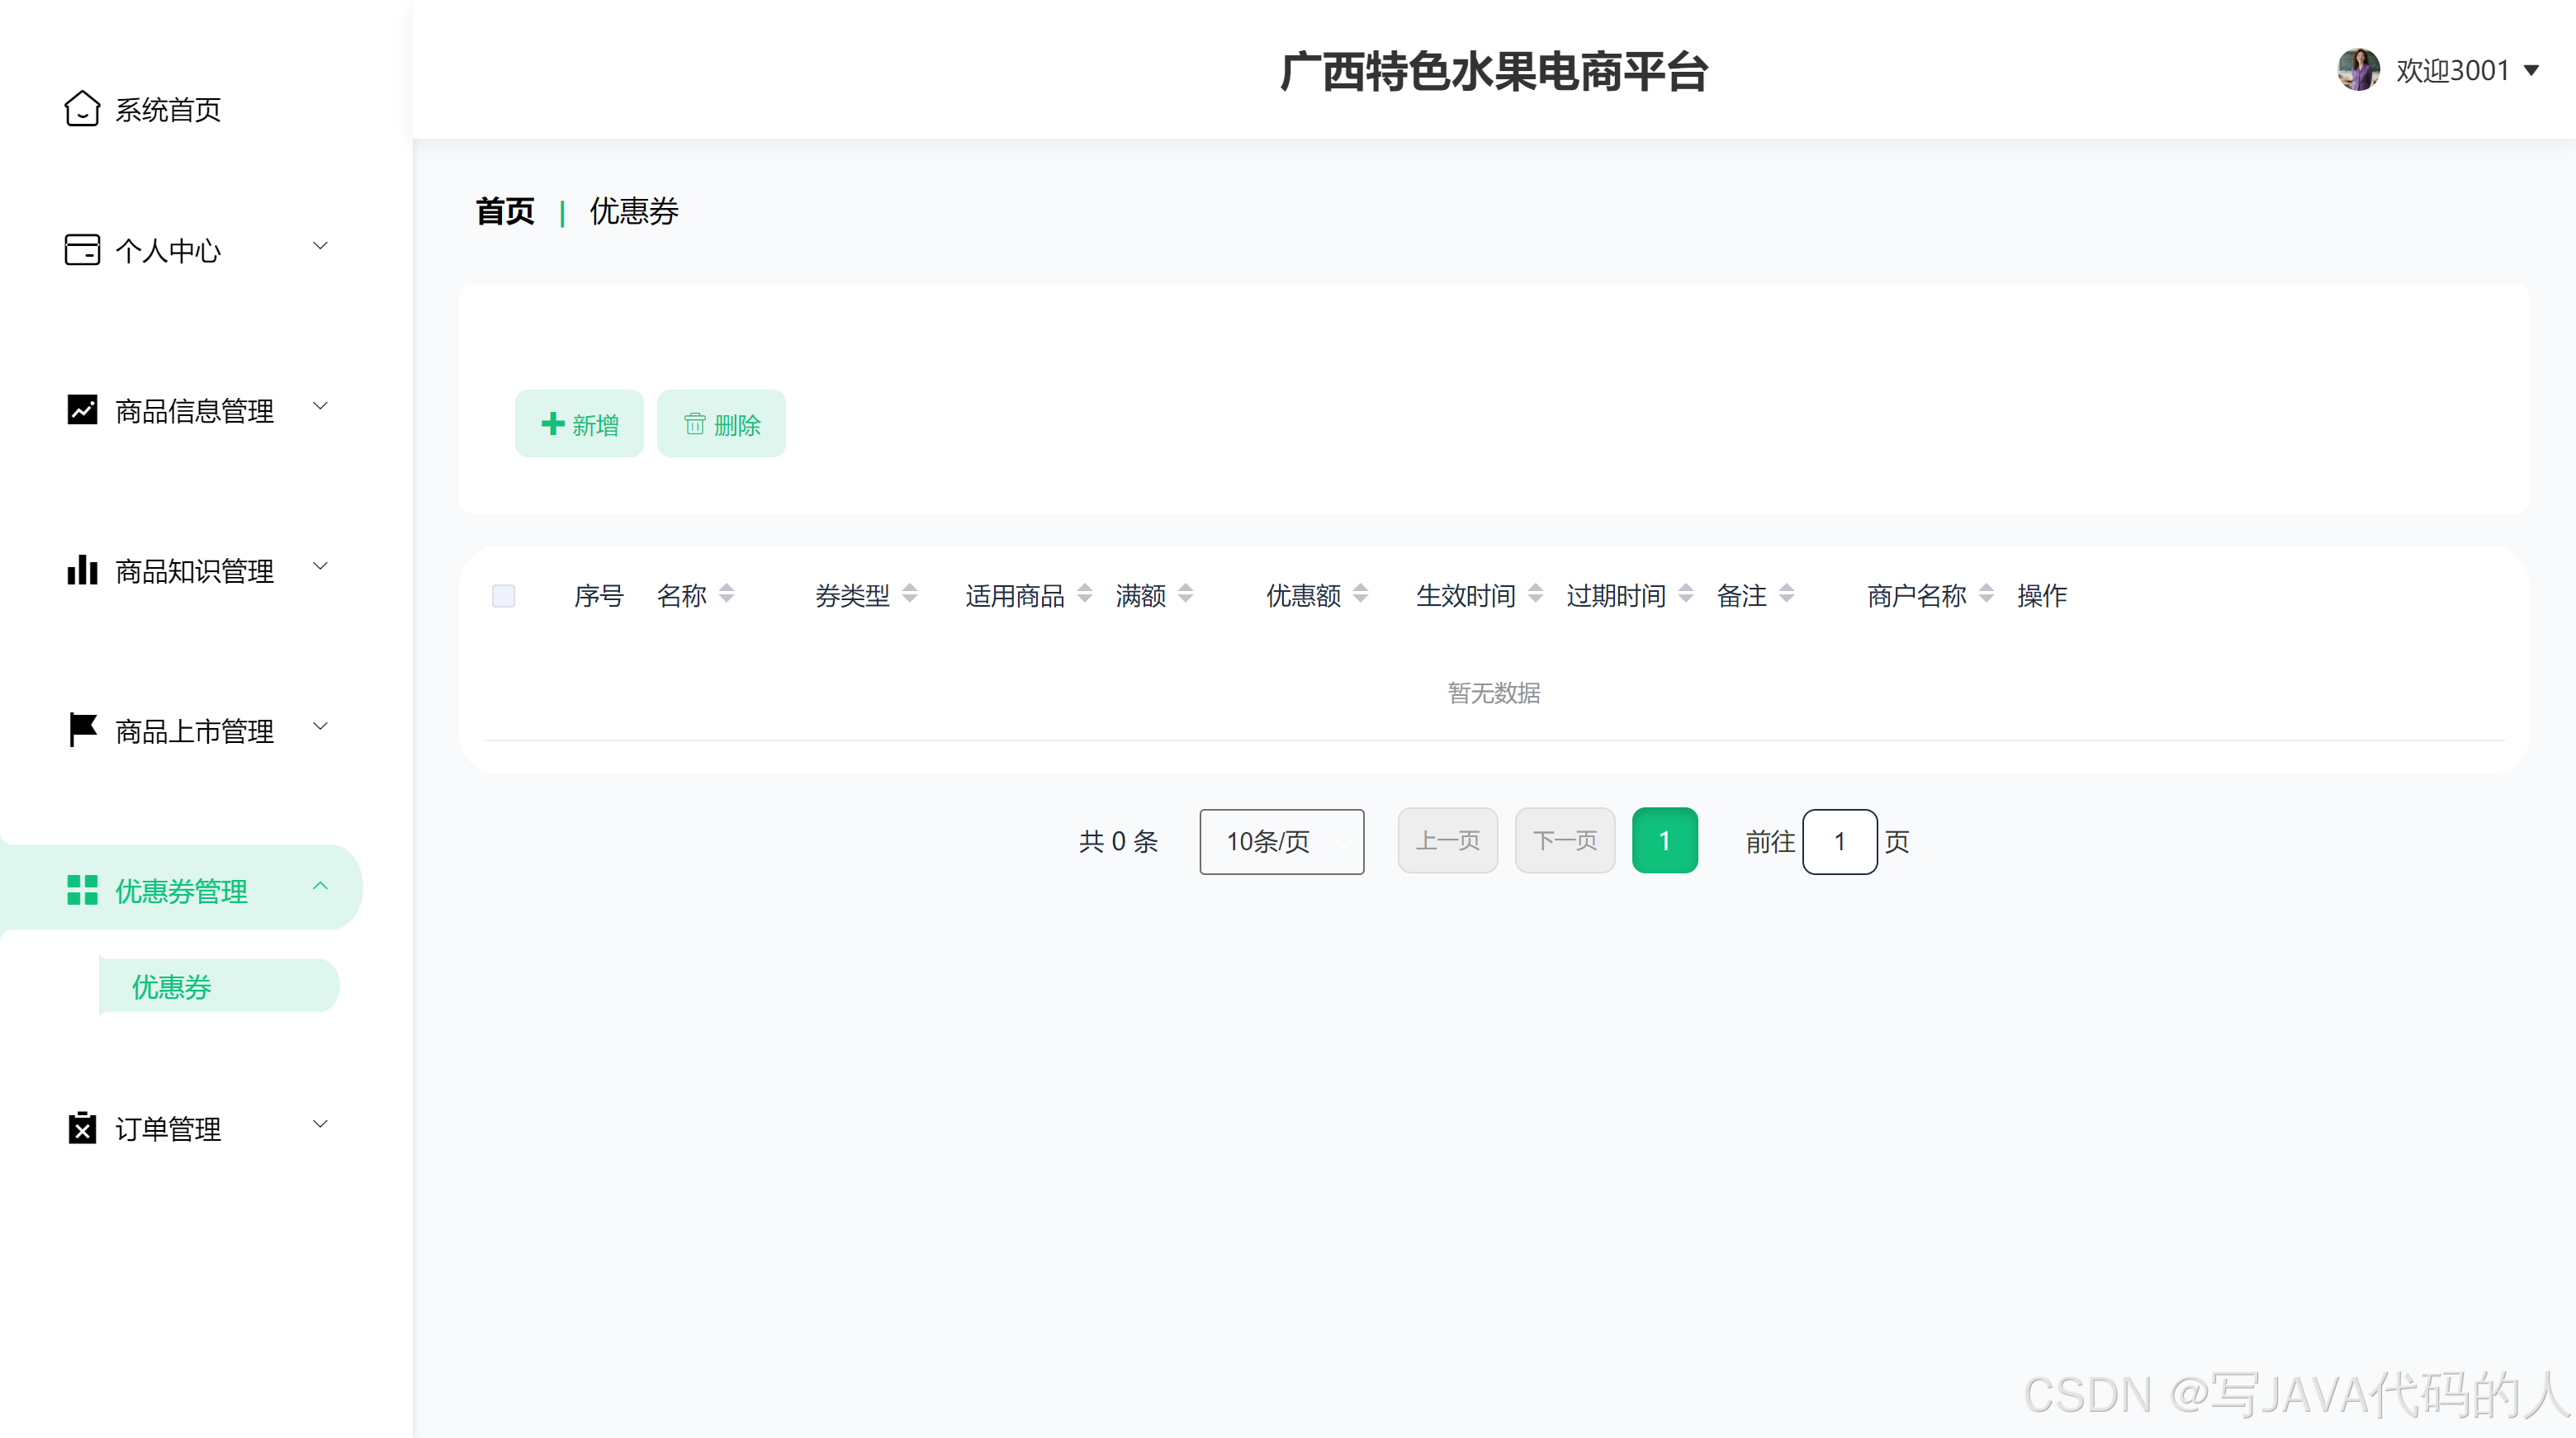Click the grid icon beside 优惠券管理
Image resolution: width=2576 pixels, height=1438 pixels.
(x=82, y=890)
